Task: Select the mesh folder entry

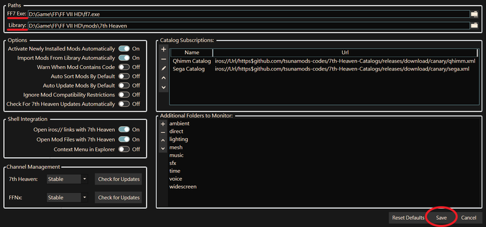Action: pos(176,147)
